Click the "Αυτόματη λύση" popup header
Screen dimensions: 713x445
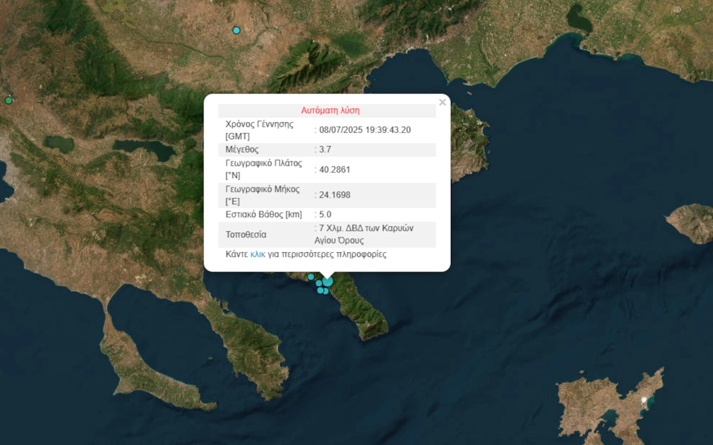[x=330, y=110]
